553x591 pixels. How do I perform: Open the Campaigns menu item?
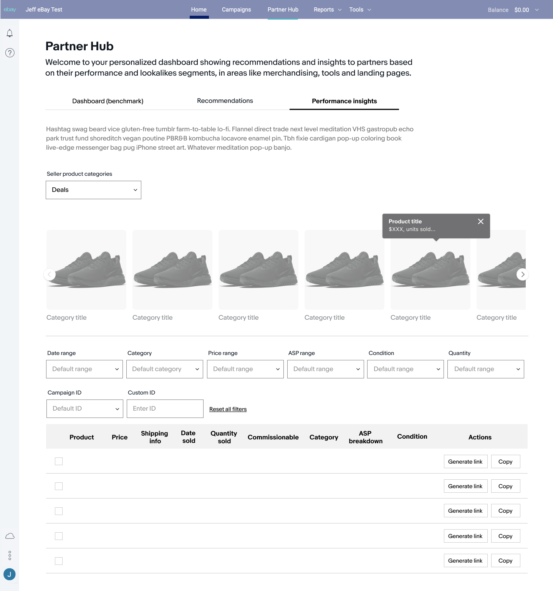pos(236,10)
